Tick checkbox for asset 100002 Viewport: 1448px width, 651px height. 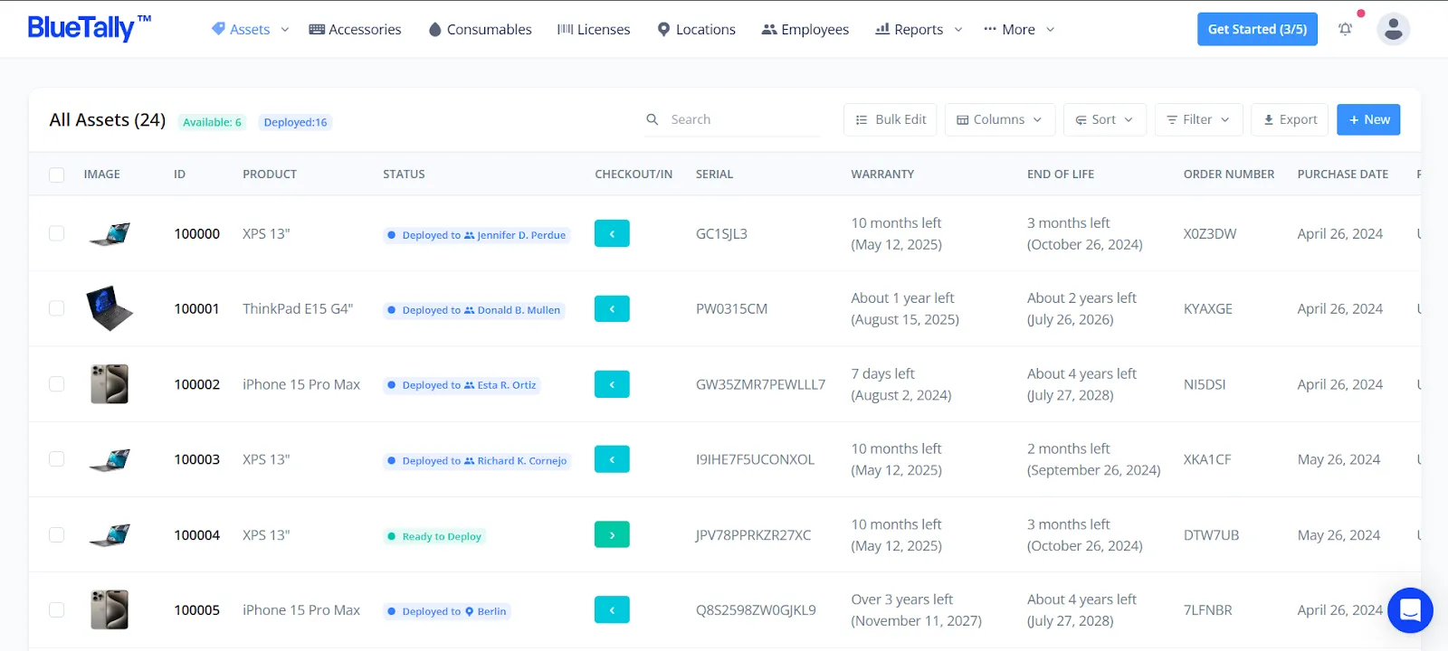pos(56,384)
